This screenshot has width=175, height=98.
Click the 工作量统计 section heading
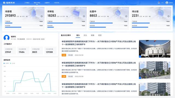click(x=8, y=44)
